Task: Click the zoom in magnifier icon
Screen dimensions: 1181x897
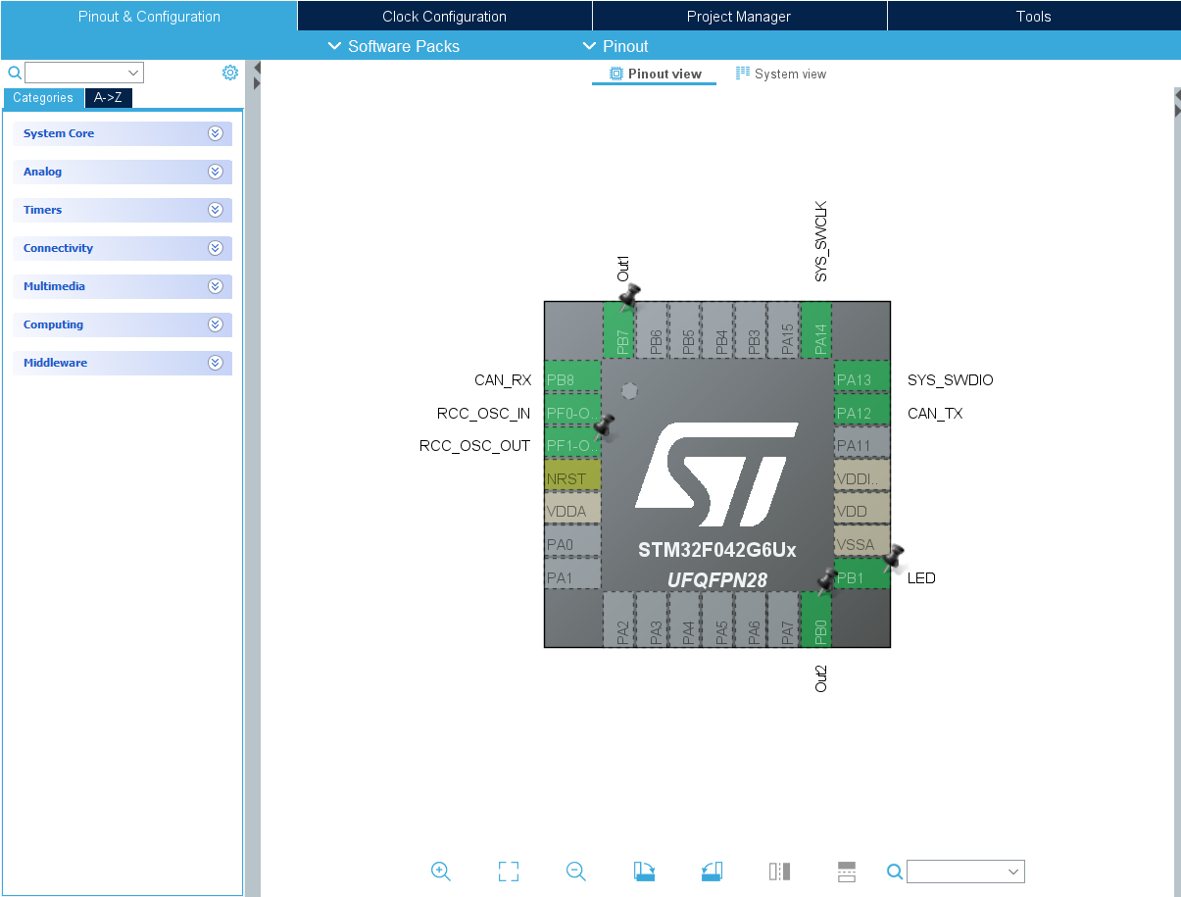Action: (440, 872)
